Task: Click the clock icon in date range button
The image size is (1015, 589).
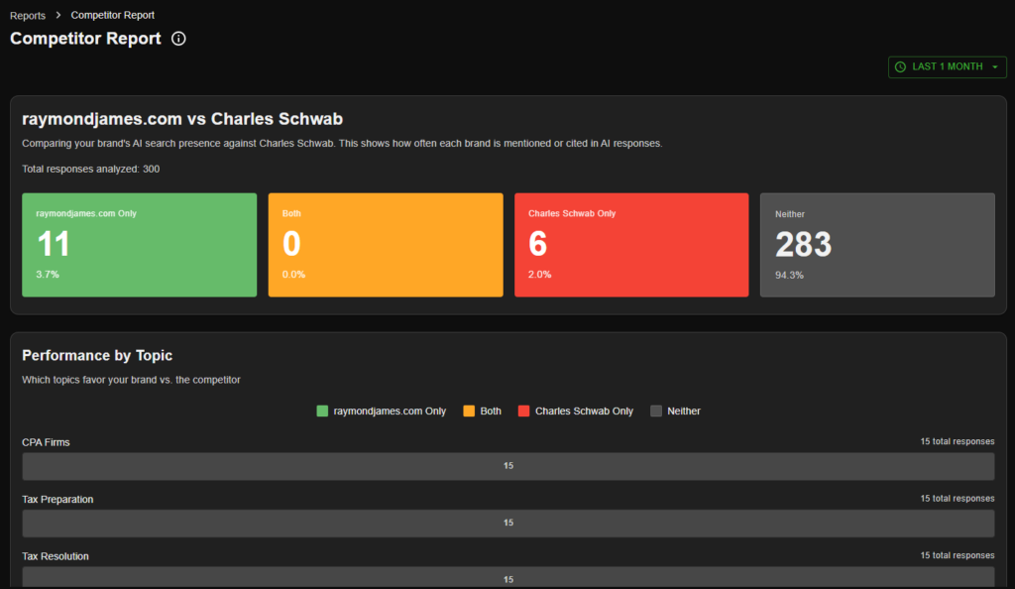Action: [x=900, y=66]
